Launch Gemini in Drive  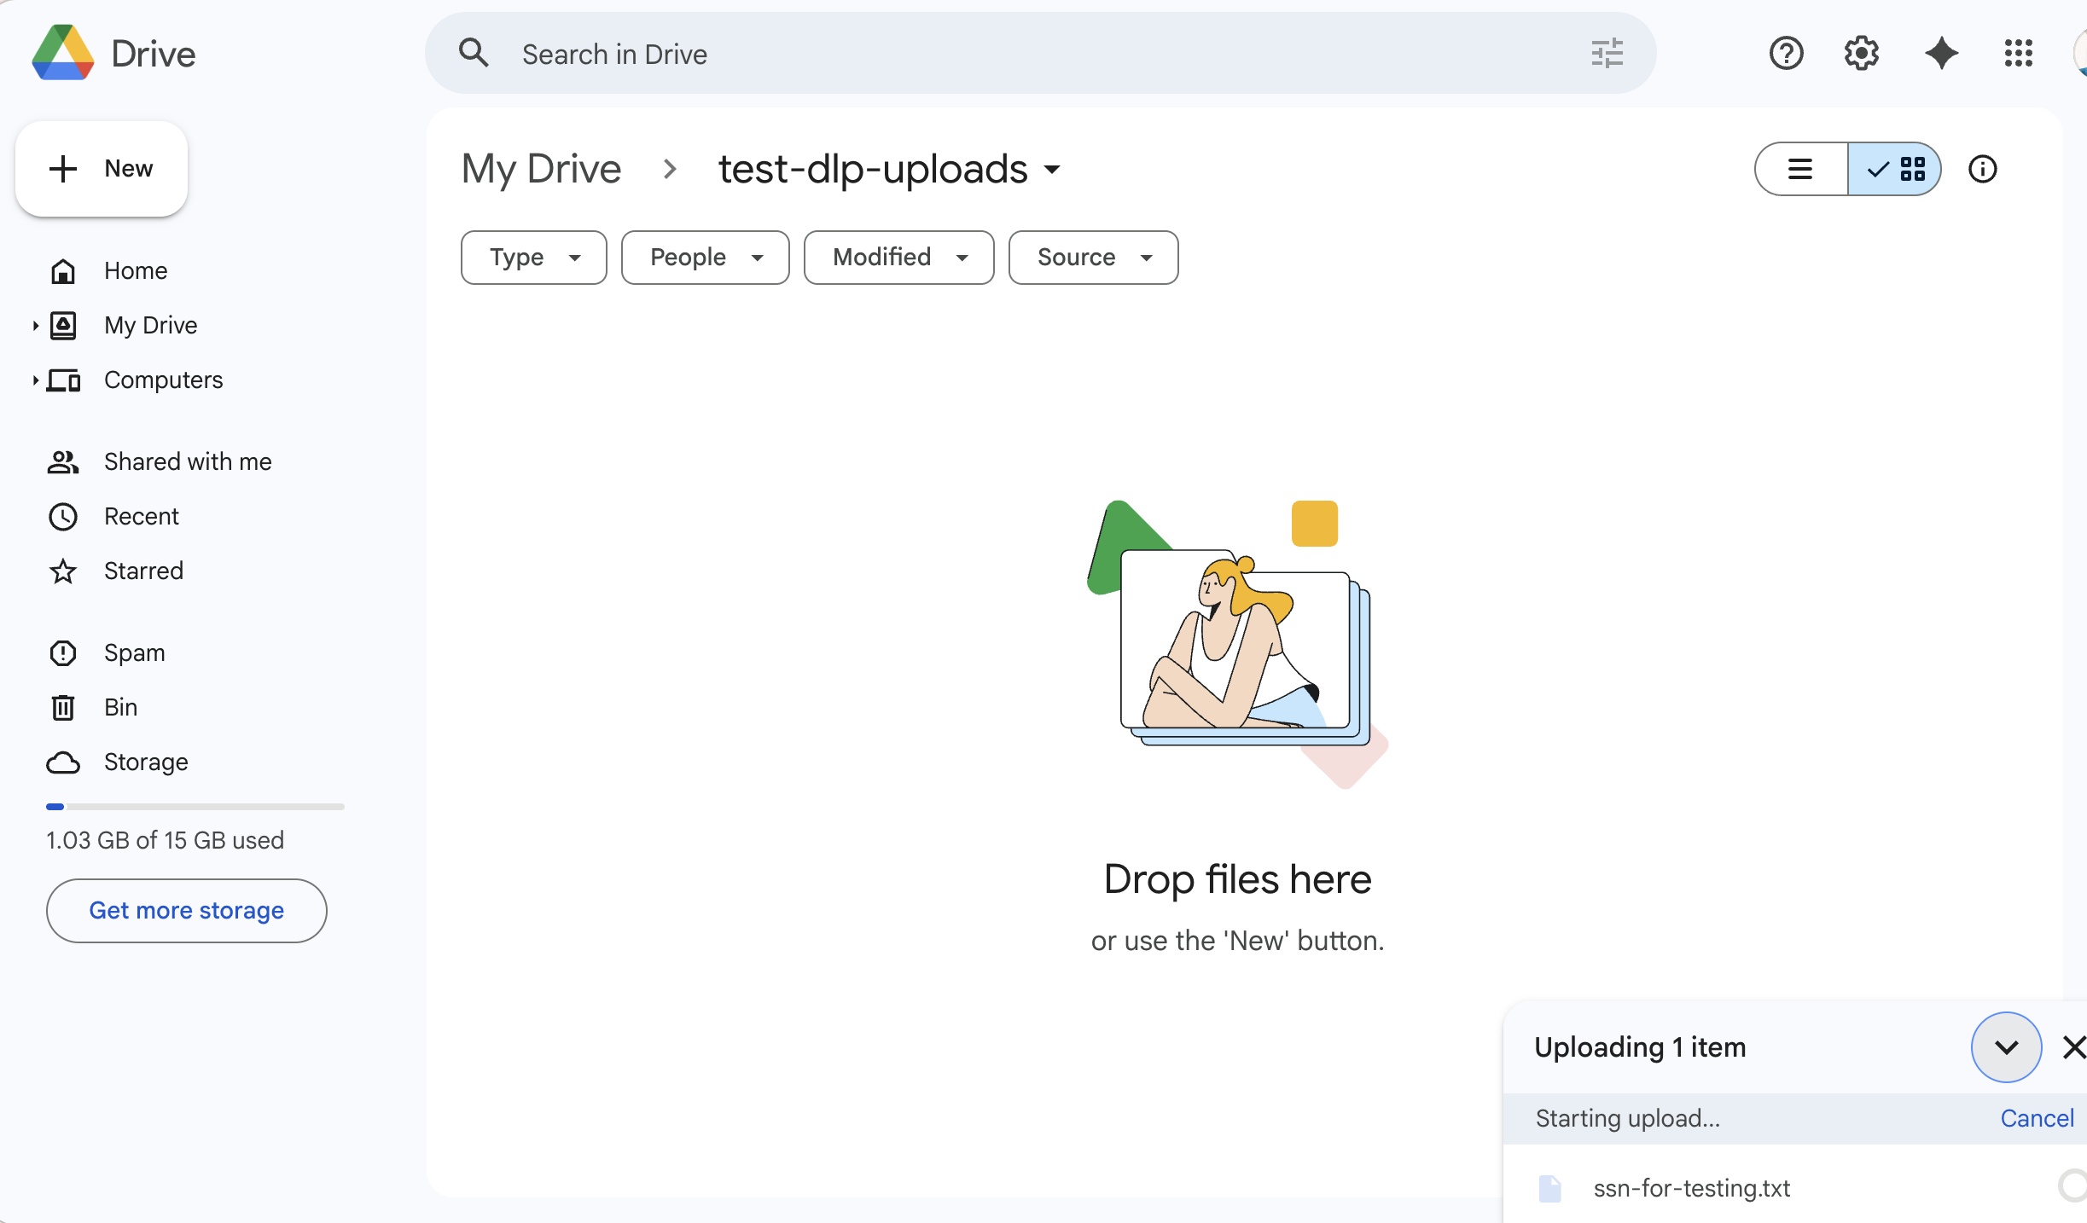1941,53
